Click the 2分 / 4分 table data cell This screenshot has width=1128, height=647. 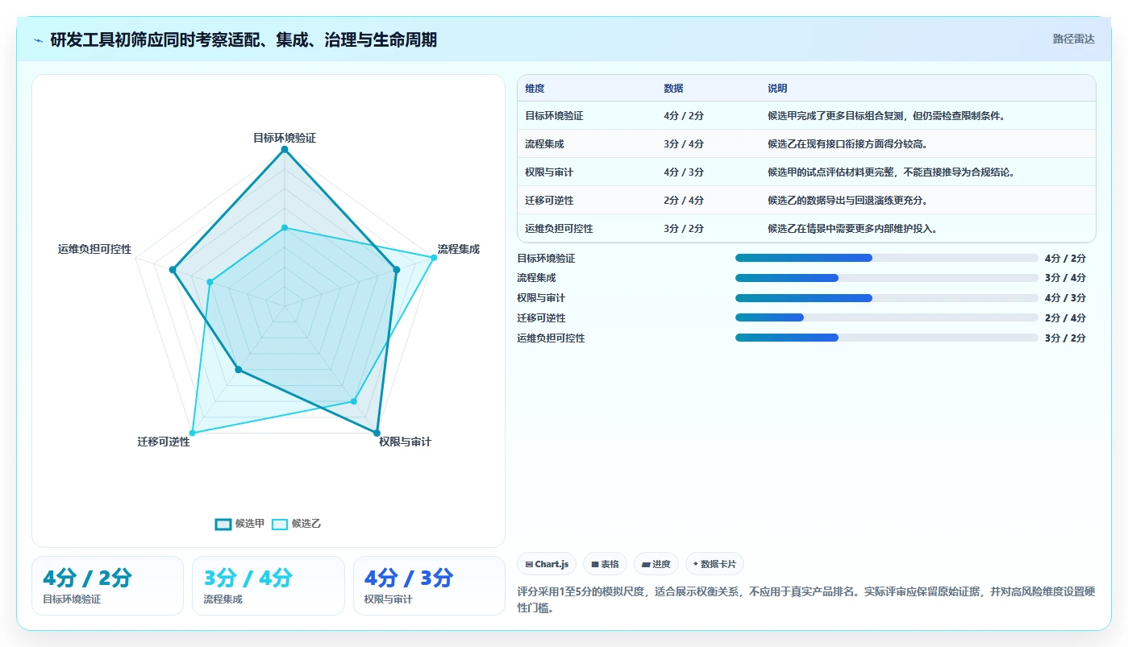[684, 201]
